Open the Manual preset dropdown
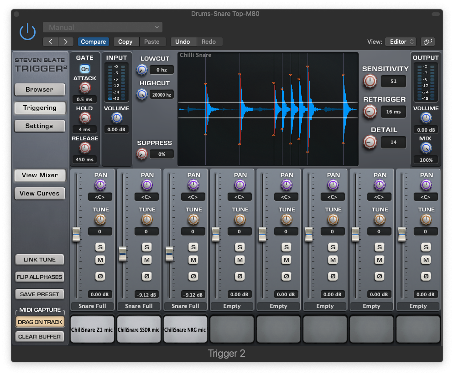Screen dimensions: 454x375 point(103,27)
